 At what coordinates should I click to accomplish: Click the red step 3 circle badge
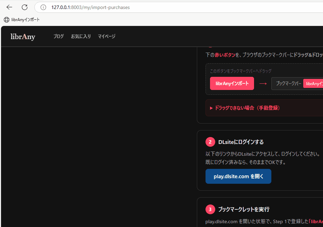click(210, 209)
